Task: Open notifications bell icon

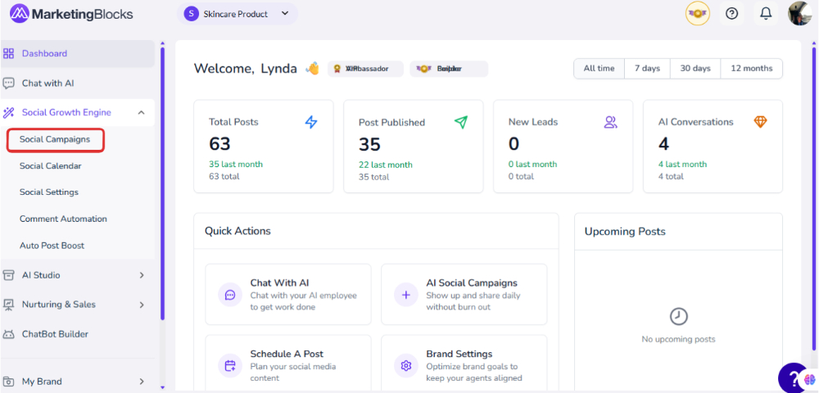Action: [x=766, y=13]
